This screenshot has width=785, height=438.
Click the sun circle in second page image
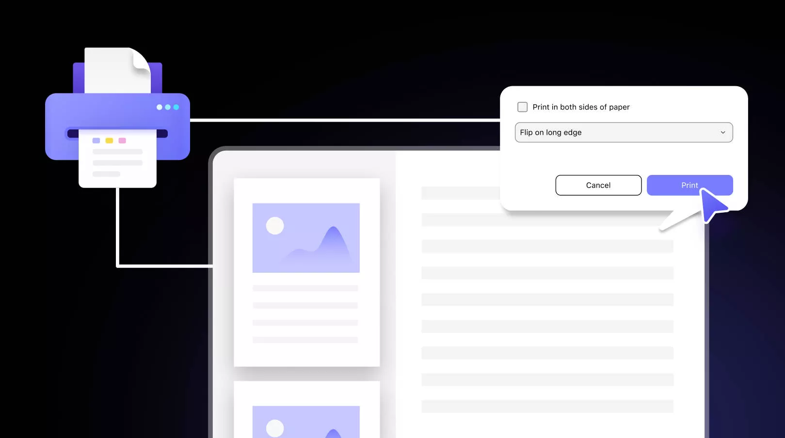[275, 428]
